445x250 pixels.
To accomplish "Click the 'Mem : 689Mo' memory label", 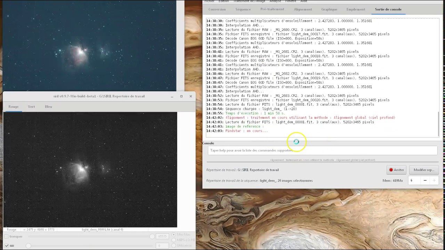I will point(393,181).
